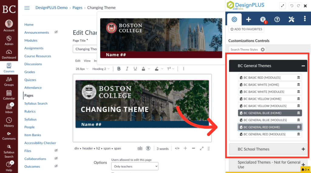Make the editor fullscreen
Viewport: 311px width, 173px height.
[202, 148]
